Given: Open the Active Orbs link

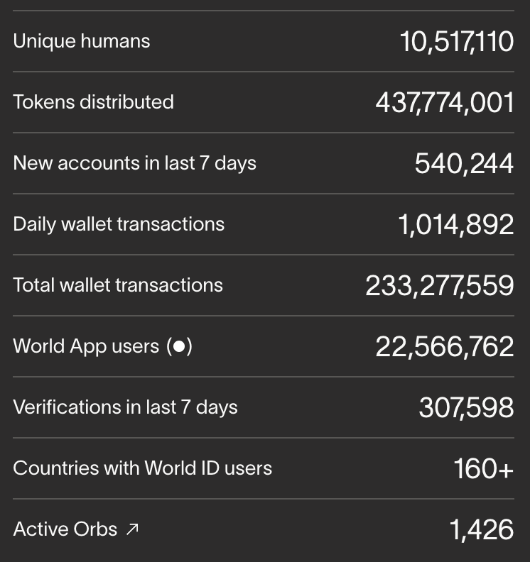Looking at the screenshot, I should 65,529.
